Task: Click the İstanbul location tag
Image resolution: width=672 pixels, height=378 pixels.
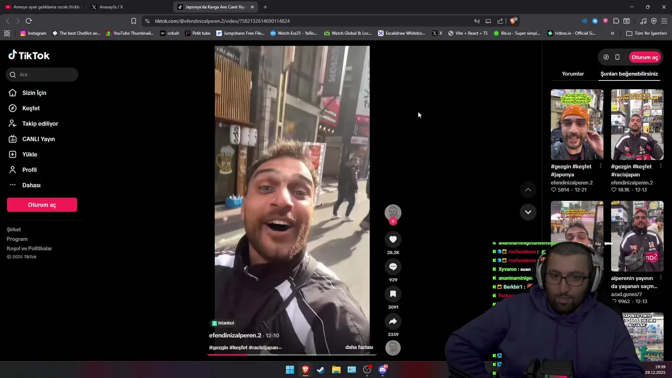Action: [x=223, y=323]
